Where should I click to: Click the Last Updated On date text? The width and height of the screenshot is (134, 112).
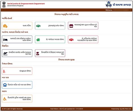click(74, 109)
